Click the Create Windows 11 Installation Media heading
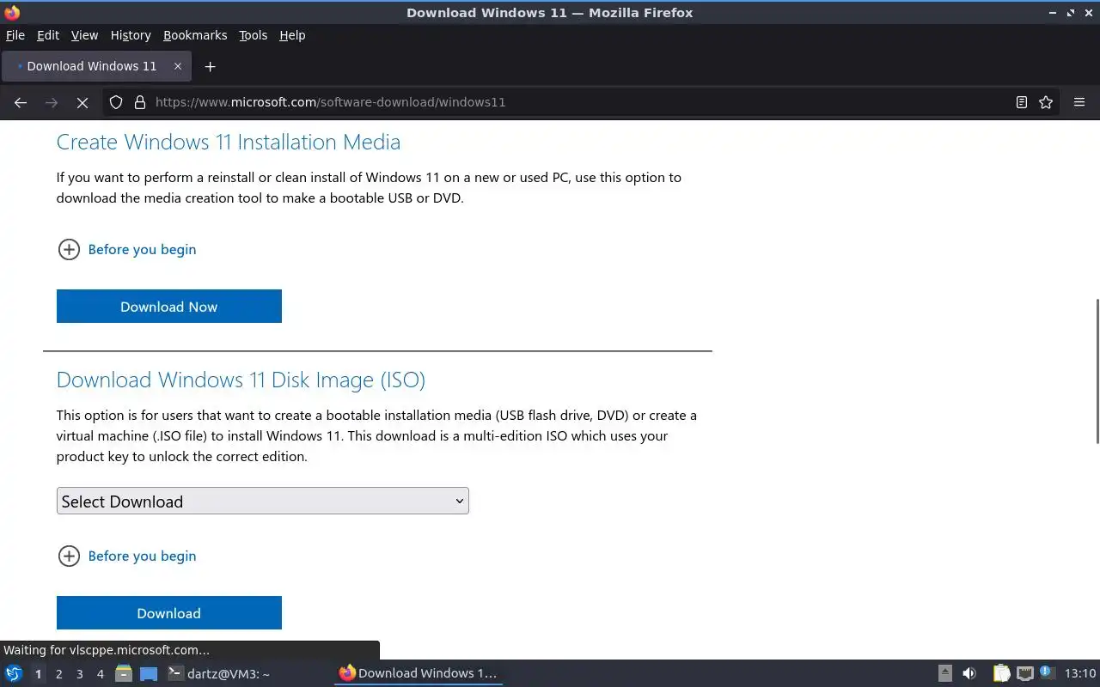The height and width of the screenshot is (687, 1100). tap(229, 142)
